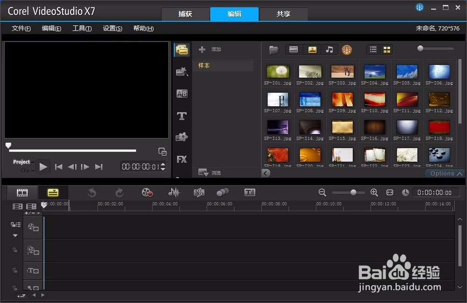Open the 编辑(E) menu

pos(51,28)
